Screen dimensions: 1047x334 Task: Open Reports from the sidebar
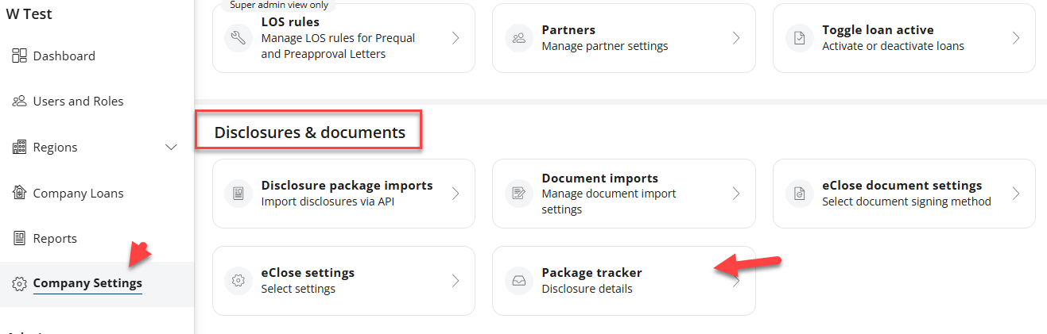tap(55, 239)
